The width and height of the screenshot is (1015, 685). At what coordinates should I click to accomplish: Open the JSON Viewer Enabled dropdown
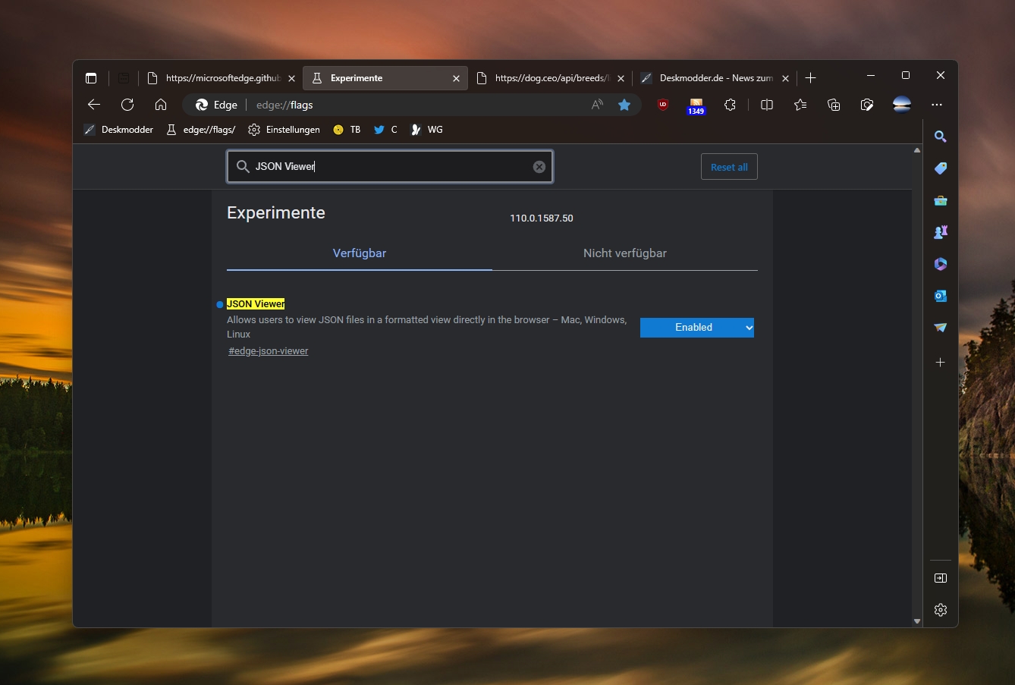tap(697, 328)
